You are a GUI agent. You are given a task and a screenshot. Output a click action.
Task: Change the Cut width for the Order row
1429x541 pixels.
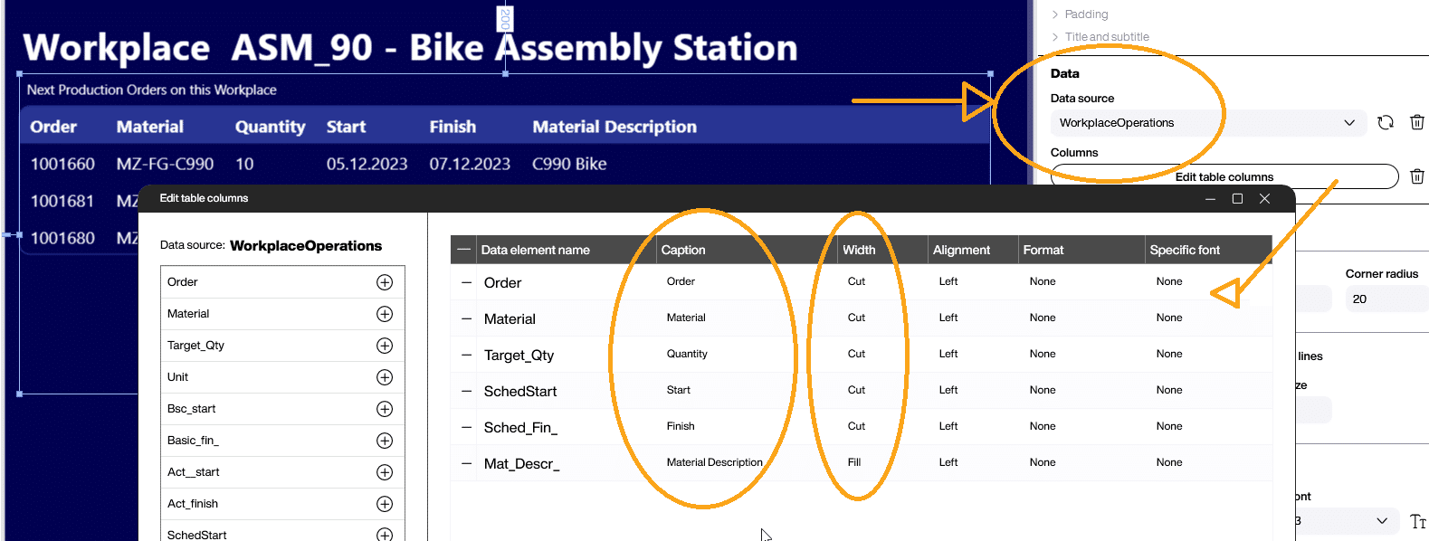click(x=856, y=281)
